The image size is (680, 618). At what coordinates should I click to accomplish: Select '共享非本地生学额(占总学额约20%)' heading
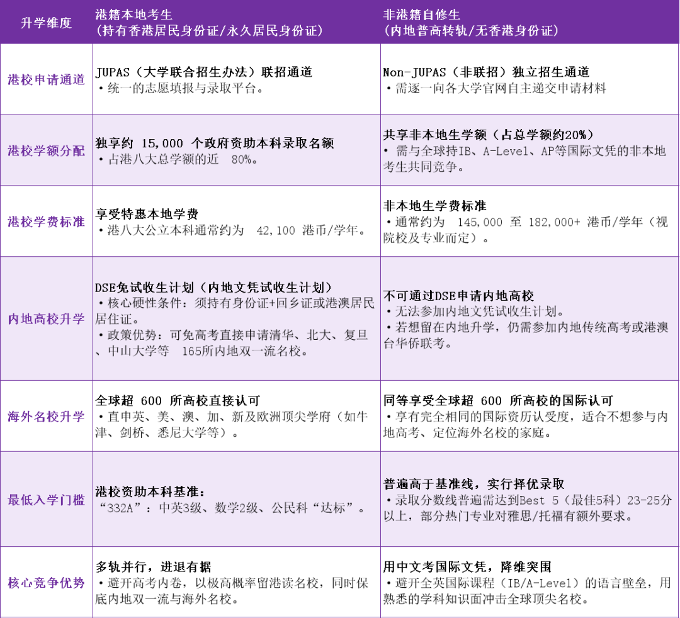click(489, 135)
